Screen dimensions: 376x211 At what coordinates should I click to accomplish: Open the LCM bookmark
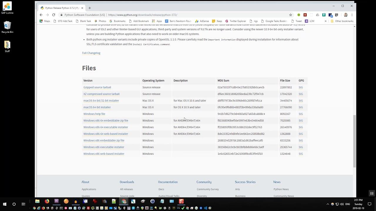pyautogui.click(x=310, y=21)
